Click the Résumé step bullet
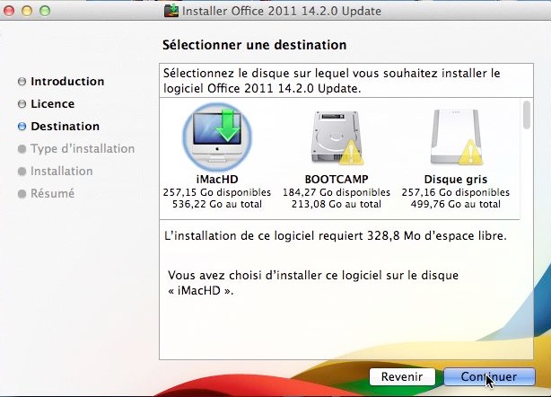This screenshot has height=397, width=551. pos(22,194)
